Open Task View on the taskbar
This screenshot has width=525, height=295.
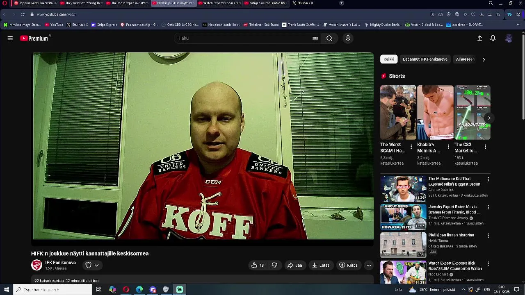98,290
